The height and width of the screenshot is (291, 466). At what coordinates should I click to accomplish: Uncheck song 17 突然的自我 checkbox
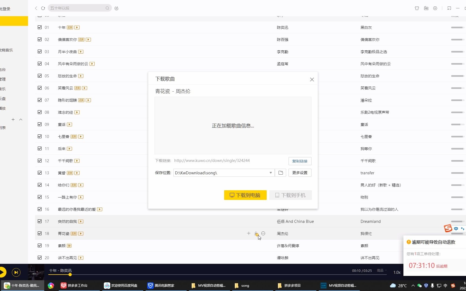point(40,221)
